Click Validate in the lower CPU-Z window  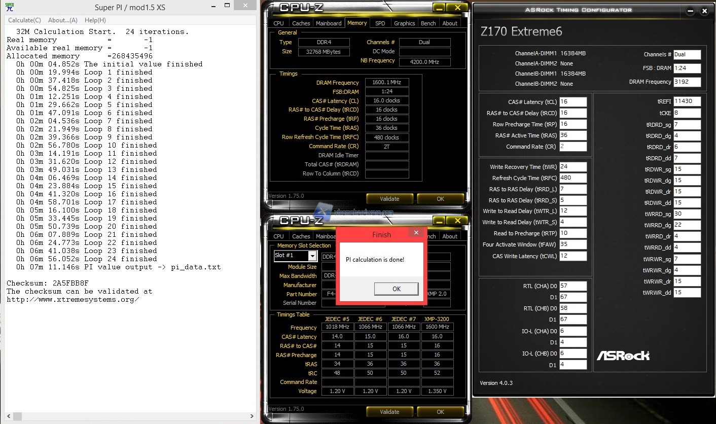coord(389,412)
